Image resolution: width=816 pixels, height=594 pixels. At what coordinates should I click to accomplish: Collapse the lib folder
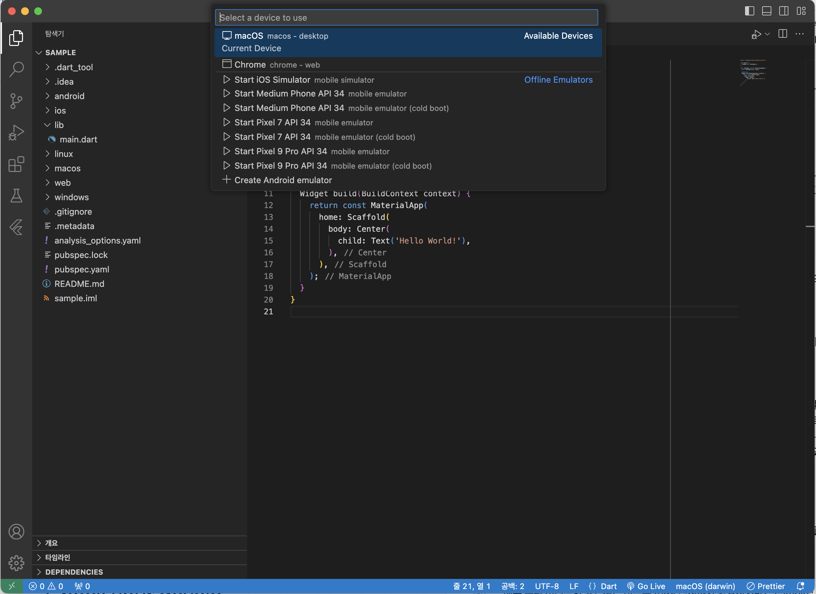pos(59,125)
